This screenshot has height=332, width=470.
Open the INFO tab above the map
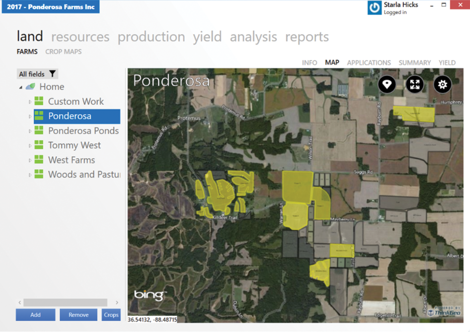click(309, 63)
